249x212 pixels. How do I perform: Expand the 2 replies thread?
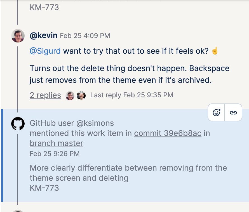click(45, 95)
